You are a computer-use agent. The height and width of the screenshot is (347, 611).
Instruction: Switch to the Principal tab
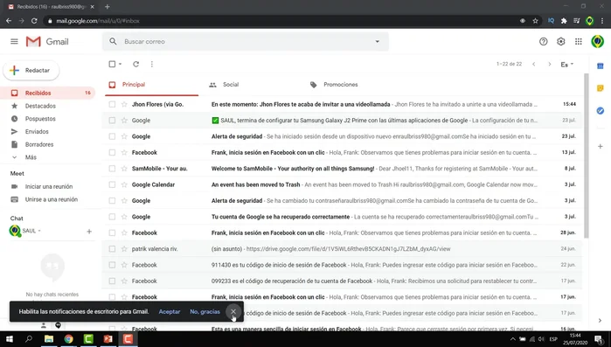coord(151,85)
